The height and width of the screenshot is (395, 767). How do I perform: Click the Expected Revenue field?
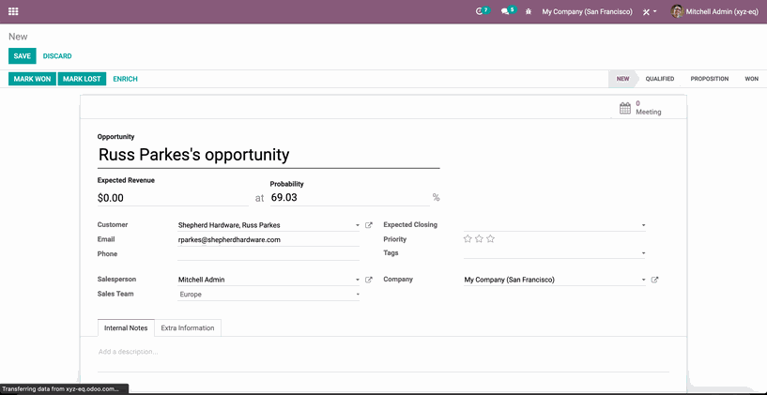172,198
